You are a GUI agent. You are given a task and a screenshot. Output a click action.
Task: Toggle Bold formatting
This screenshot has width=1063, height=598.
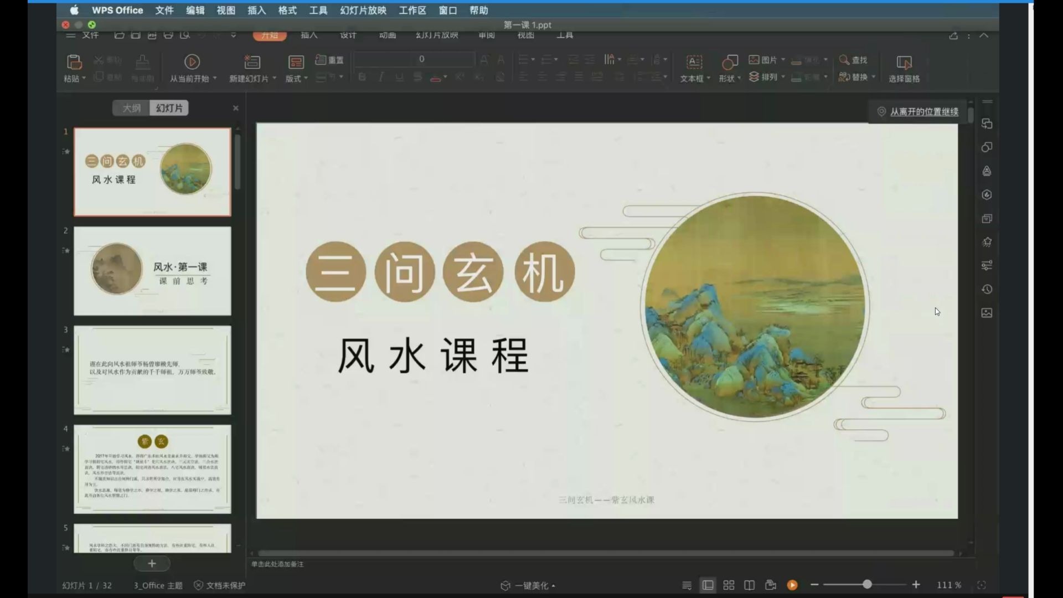point(362,77)
